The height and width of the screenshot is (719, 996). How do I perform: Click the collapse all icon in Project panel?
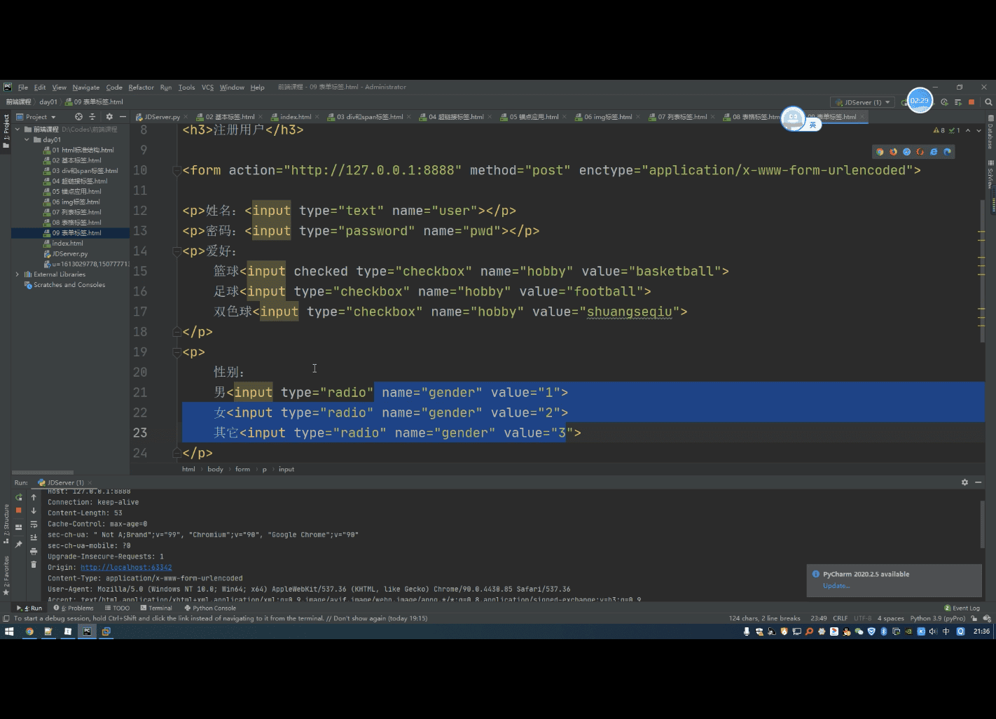[x=92, y=117]
